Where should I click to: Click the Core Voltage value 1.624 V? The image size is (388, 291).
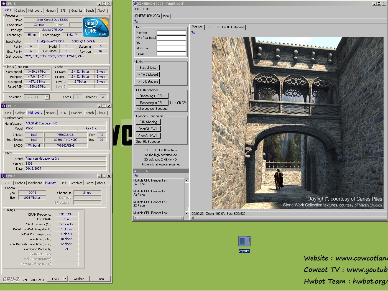[72, 35]
